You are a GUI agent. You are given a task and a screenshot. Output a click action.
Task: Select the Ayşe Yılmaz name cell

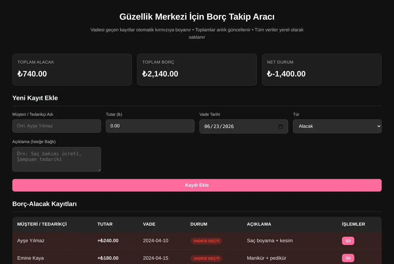point(31,241)
